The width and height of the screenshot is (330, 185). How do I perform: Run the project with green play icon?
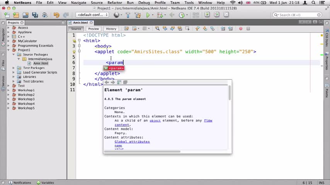(148, 15)
